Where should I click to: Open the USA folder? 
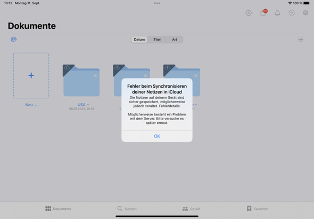click(x=81, y=81)
